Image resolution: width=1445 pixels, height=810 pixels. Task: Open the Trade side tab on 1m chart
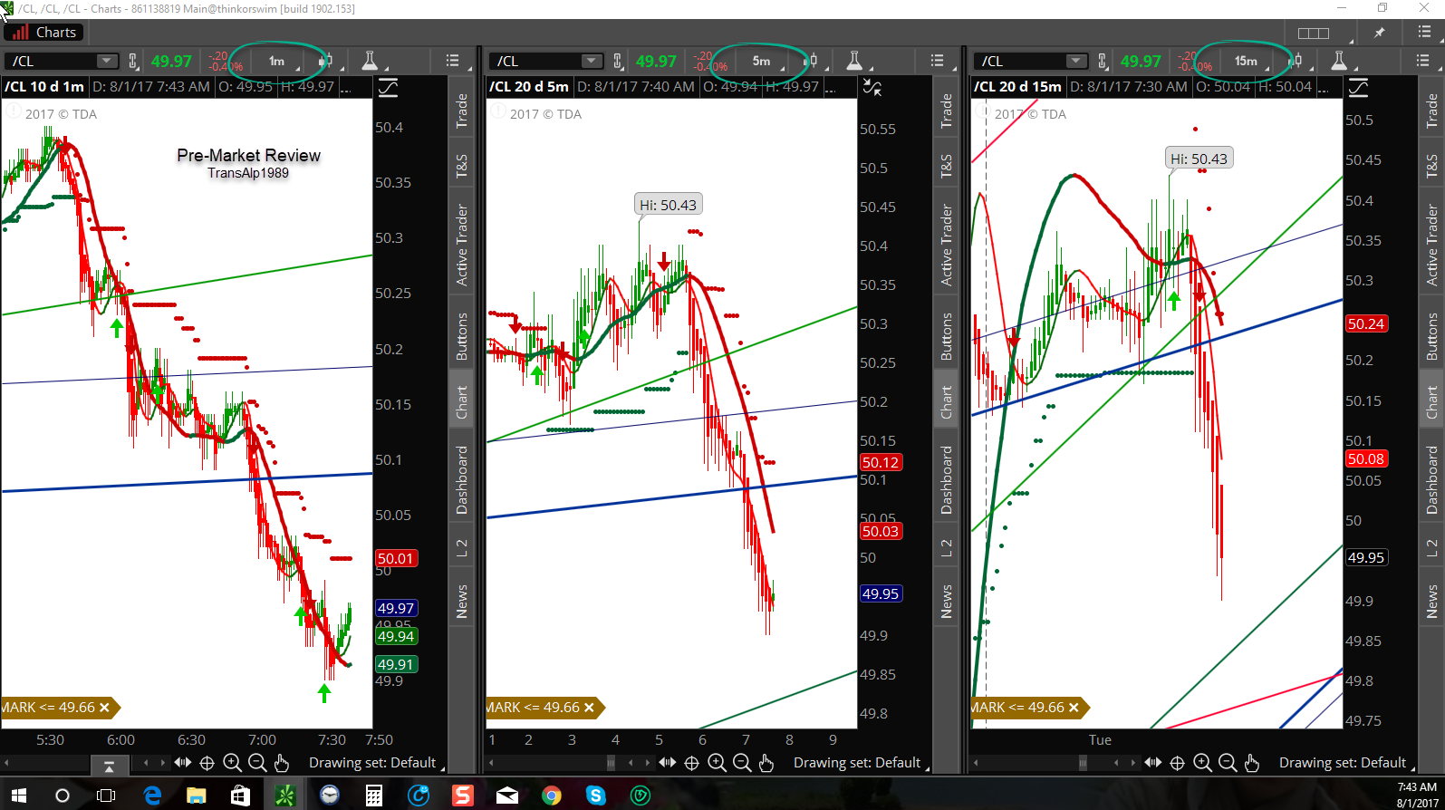click(461, 111)
